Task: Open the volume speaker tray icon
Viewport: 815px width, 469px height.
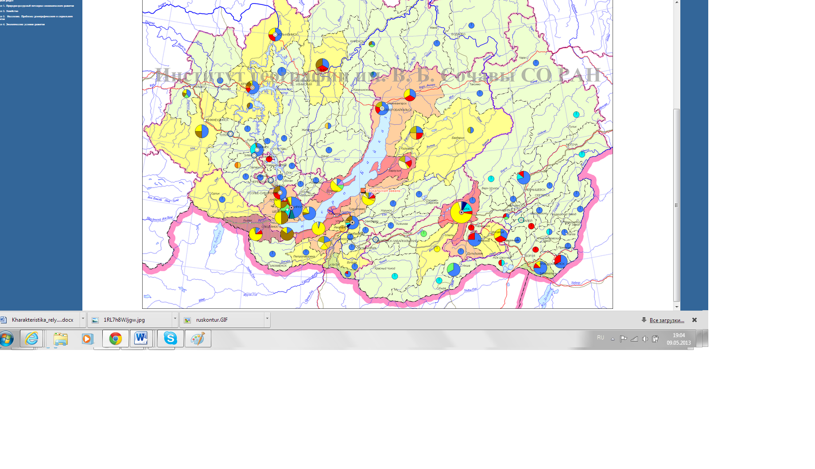Action: point(645,339)
